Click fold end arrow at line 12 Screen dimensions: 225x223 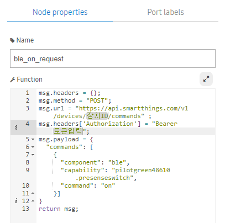33,201
